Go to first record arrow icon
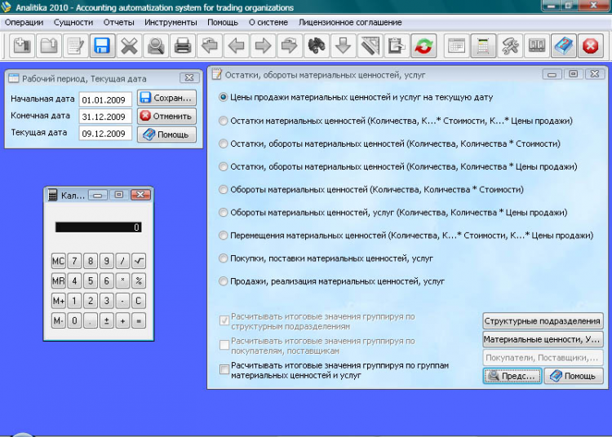The height and width of the screenshot is (437, 612). pyautogui.click(x=209, y=46)
